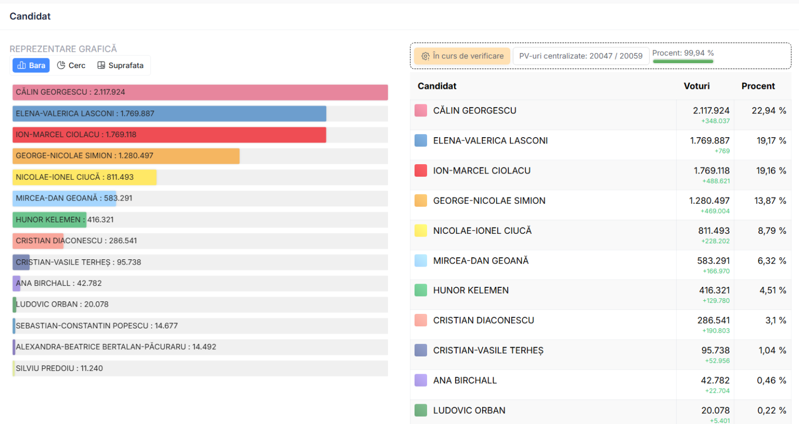
Task: Click blue swatch beside ELENA-VALERICA LASCONI
Action: pyautogui.click(x=421, y=141)
